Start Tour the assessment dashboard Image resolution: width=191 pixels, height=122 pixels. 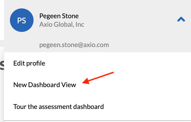(x=59, y=107)
